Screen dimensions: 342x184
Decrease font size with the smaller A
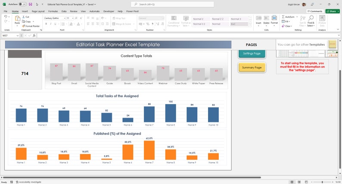pyautogui.click(x=81, y=18)
